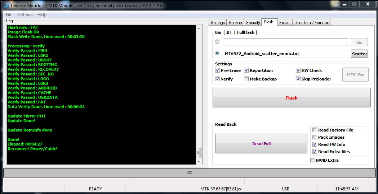Click the 0% progress bar
Image resolution: width=378 pixels, height=194 pixels.
(x=189, y=173)
